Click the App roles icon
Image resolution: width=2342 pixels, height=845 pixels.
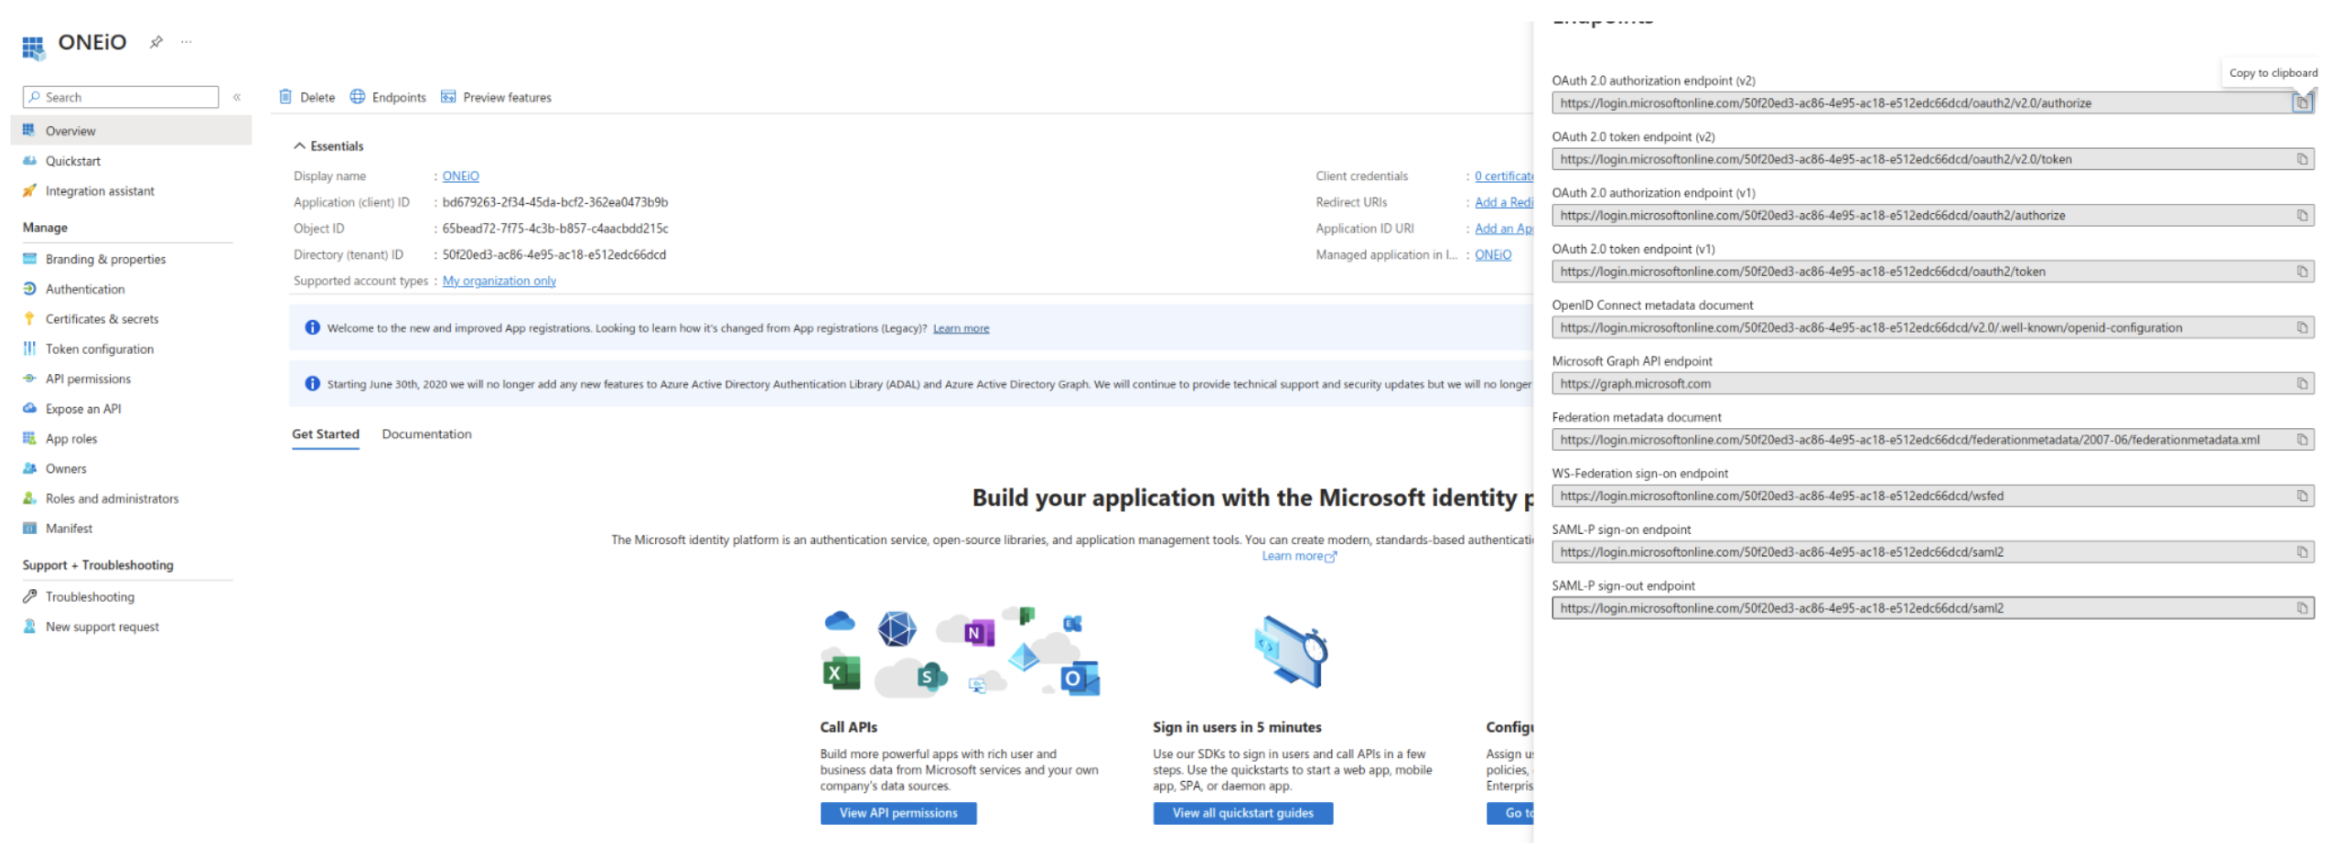click(29, 439)
